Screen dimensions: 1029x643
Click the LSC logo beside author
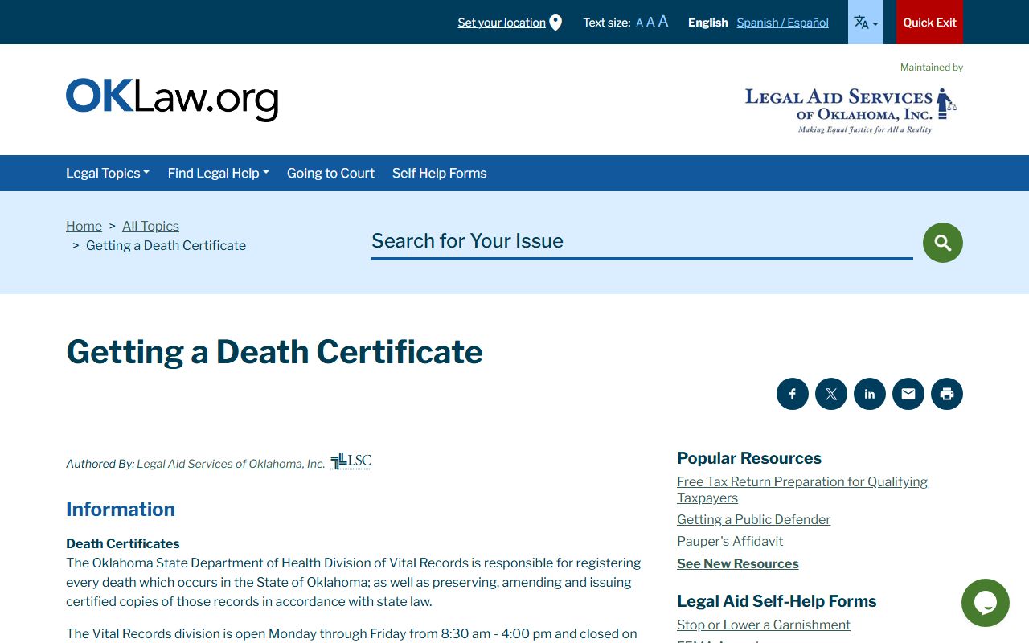pyautogui.click(x=351, y=461)
